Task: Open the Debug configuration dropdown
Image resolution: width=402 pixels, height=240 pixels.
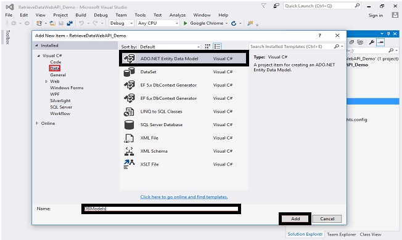Action: [x=121, y=23]
